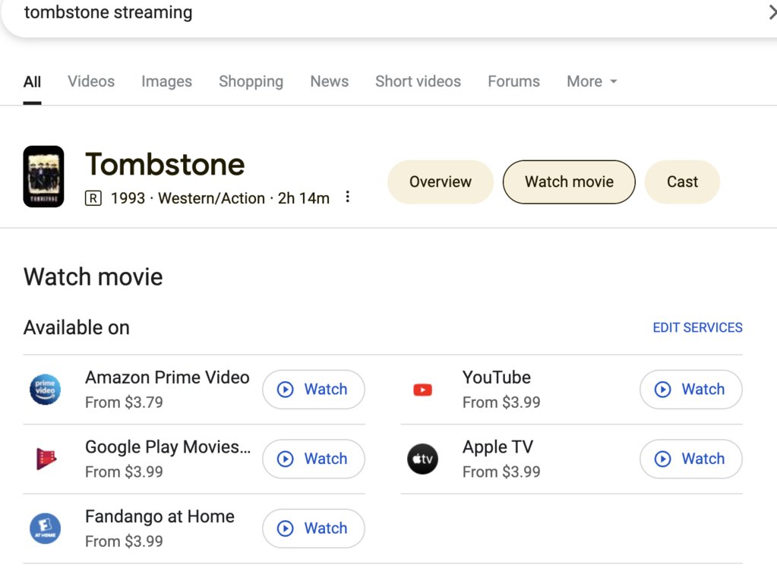Click the YouTube logo icon
The width and height of the screenshot is (777, 587).
pyautogui.click(x=422, y=390)
